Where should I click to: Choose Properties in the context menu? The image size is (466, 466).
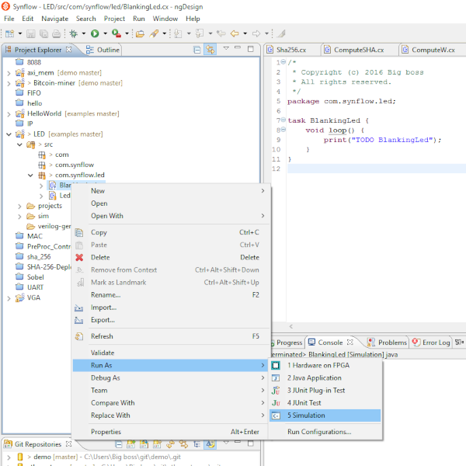(106, 432)
